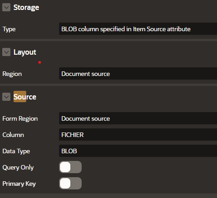Image resolution: width=217 pixels, height=198 pixels.
Task: Open the Data Type list showing BLOB
Action: click(138, 151)
